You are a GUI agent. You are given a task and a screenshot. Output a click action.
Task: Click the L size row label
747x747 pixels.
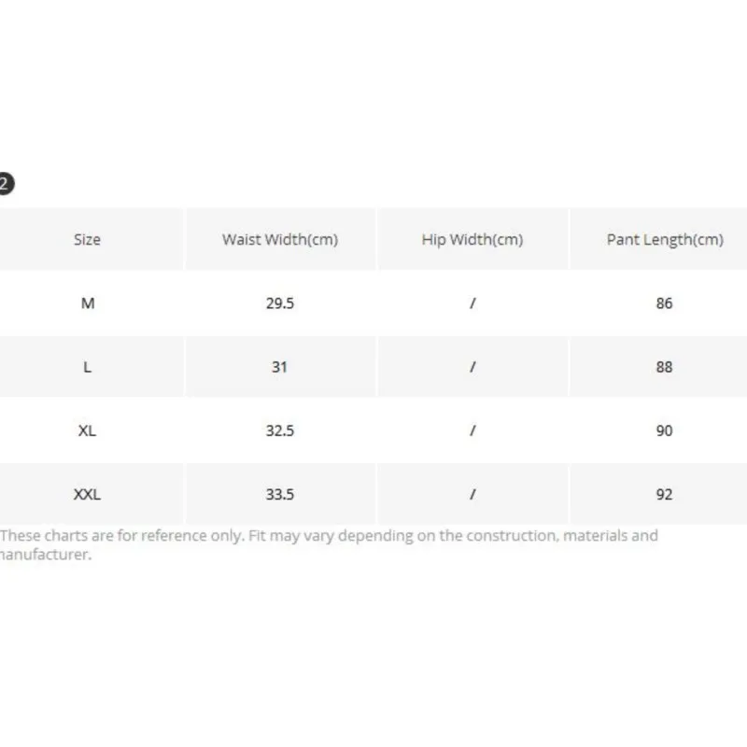[x=88, y=367]
